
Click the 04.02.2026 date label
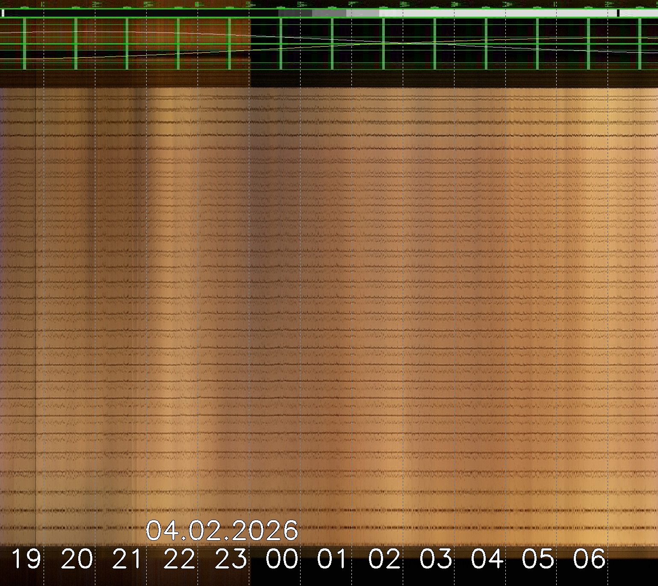click(x=222, y=531)
